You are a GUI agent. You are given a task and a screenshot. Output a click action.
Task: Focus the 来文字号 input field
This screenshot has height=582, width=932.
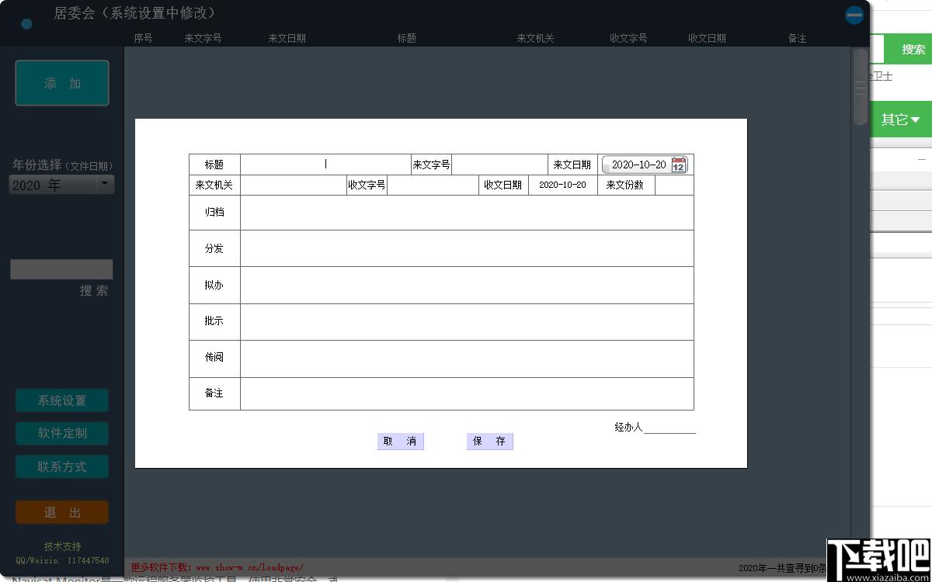point(499,165)
